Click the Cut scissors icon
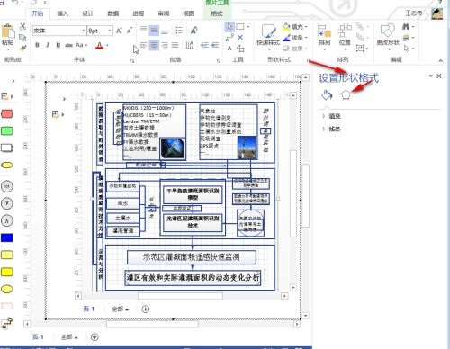The image size is (450, 349). 22,26
